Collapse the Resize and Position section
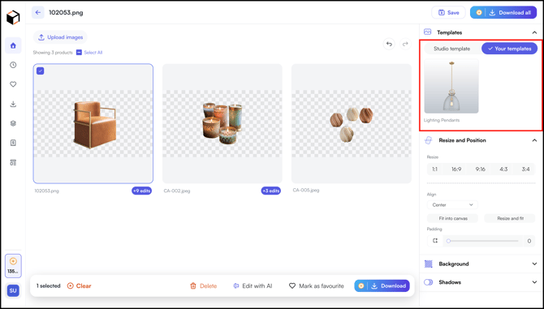The image size is (544, 309). point(534,140)
